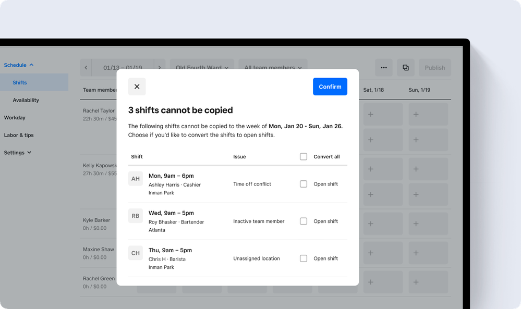Click the Publish button
521x309 pixels.
(x=434, y=68)
